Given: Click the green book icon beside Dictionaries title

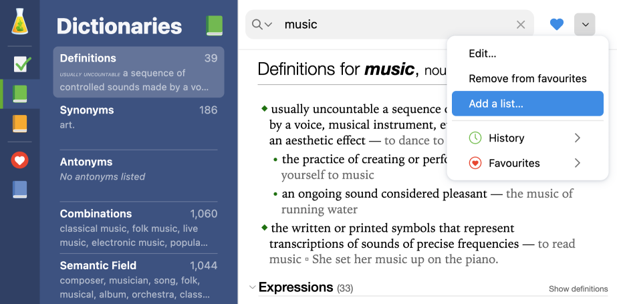Looking at the screenshot, I should [x=214, y=26].
